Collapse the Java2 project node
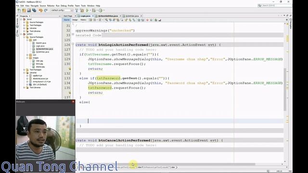Image resolution: width=308 pixels, height=173 pixels. click(21, 19)
